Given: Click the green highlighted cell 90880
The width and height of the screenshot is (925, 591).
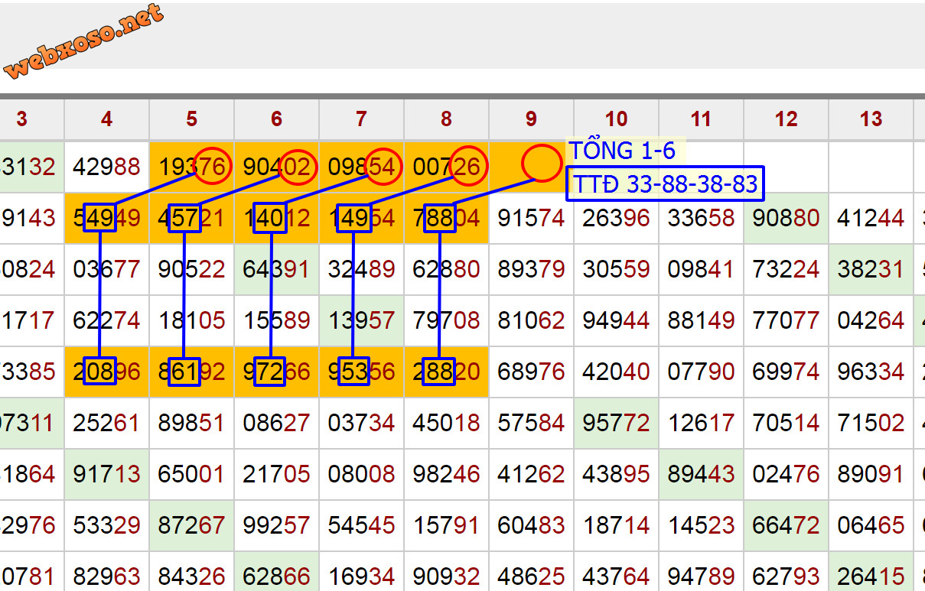Looking at the screenshot, I should (786, 218).
